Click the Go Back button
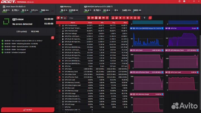The image size is (201, 113). pyautogui.click(x=27, y=110)
